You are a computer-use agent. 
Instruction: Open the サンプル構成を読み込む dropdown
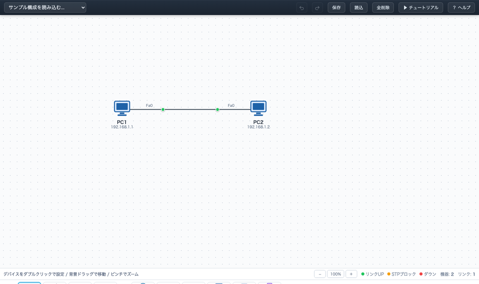tap(45, 8)
